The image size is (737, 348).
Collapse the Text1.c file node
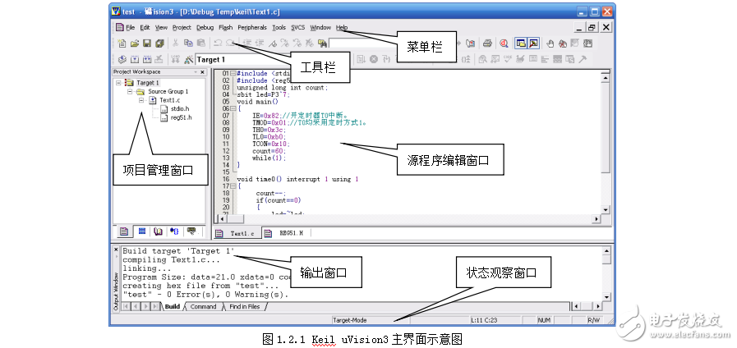click(141, 100)
